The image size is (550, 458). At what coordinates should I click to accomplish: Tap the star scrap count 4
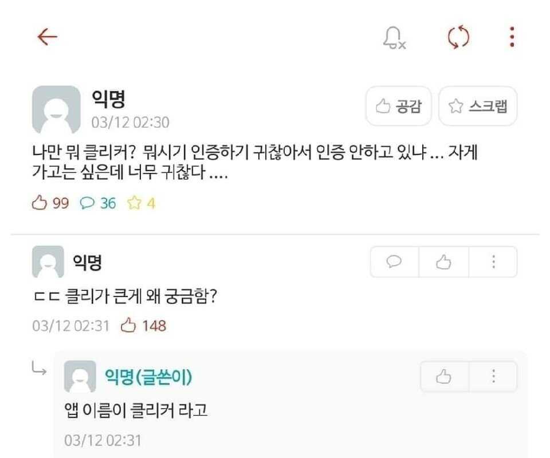141,203
